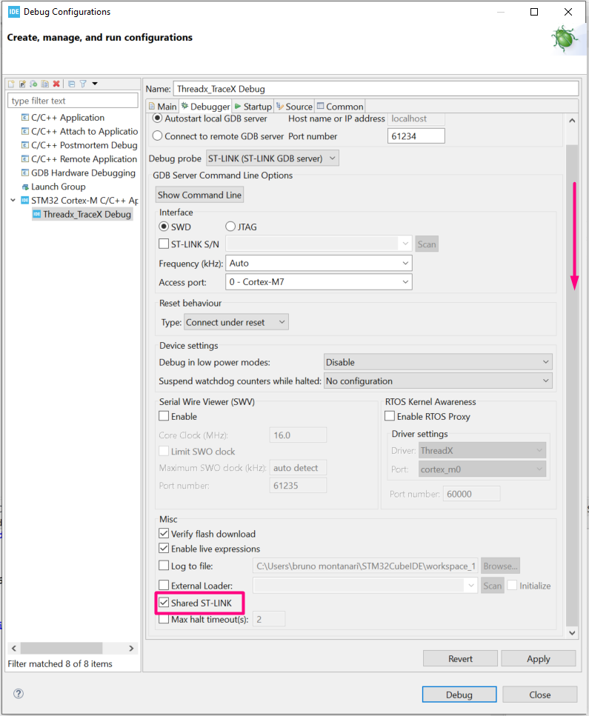Click the Source tab icon

[x=280, y=106]
